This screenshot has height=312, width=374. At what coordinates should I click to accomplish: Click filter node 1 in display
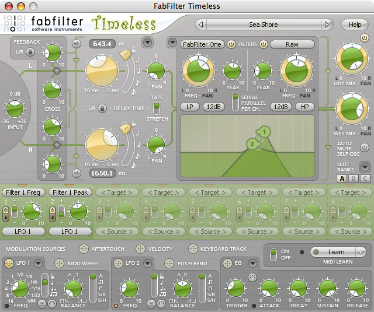point(264,132)
